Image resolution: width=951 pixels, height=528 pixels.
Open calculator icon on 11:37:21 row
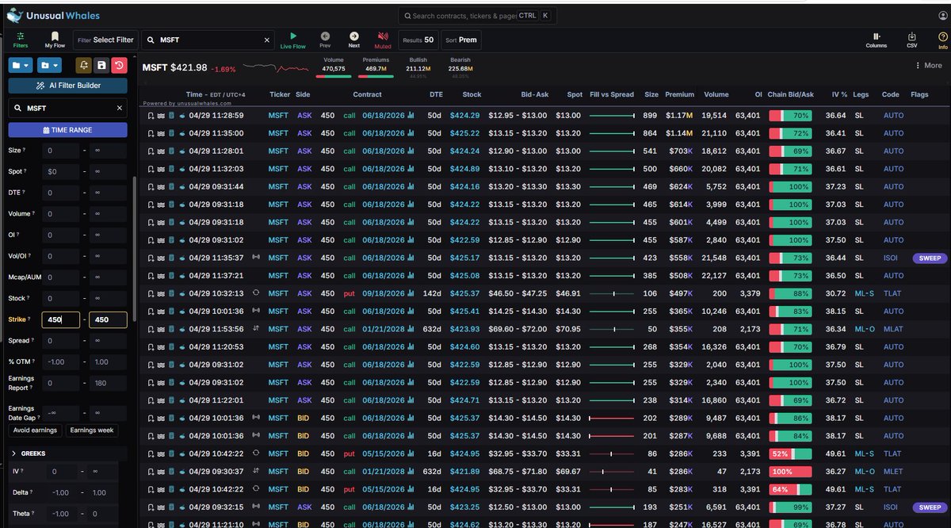pos(171,276)
